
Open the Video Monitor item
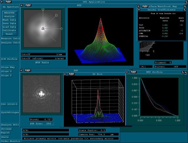click(x=10, y=141)
